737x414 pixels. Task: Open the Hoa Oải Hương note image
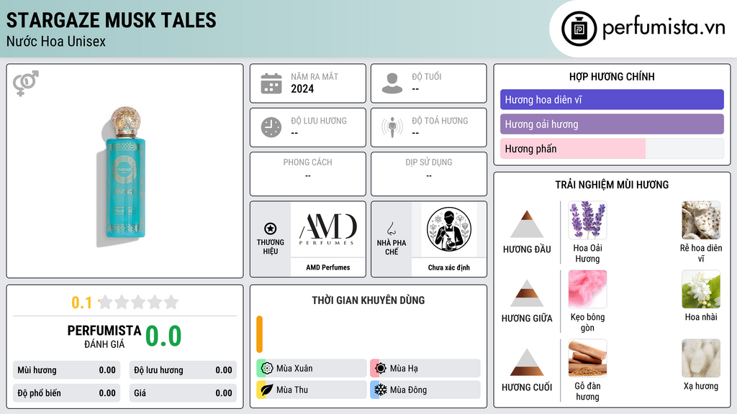[x=587, y=220]
